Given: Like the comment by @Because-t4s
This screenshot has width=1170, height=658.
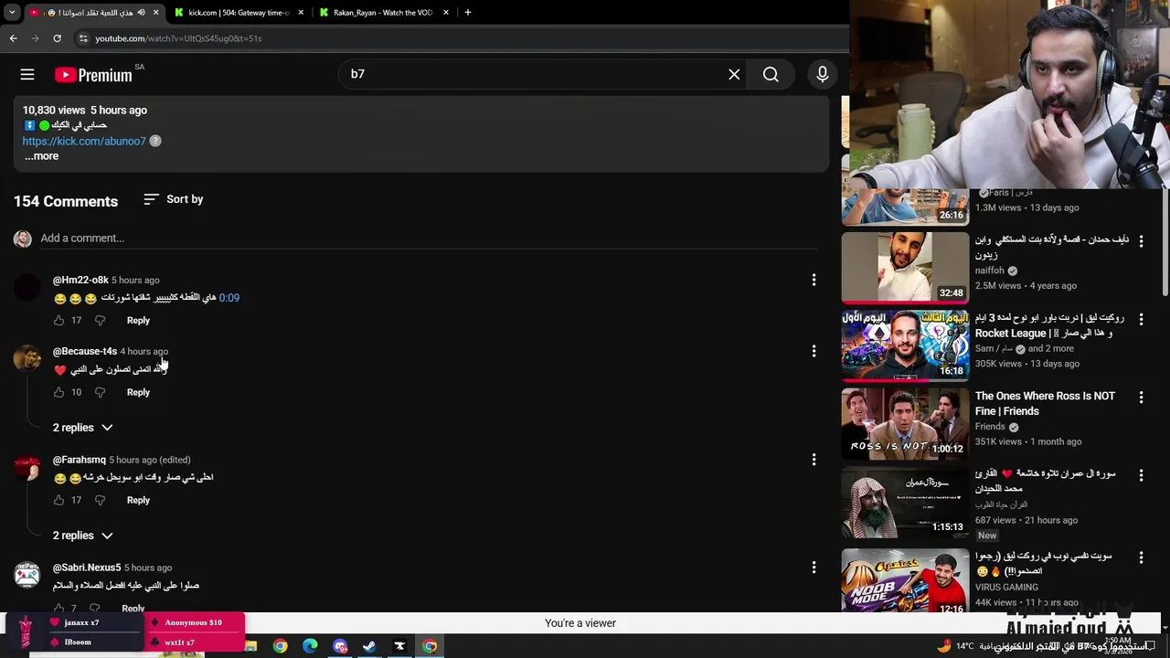Looking at the screenshot, I should tap(58, 392).
